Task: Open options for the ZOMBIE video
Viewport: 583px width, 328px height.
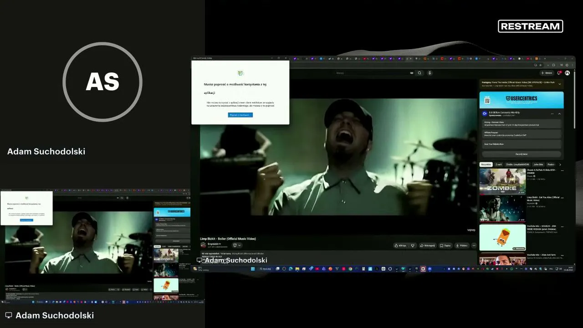Action: [562, 171]
